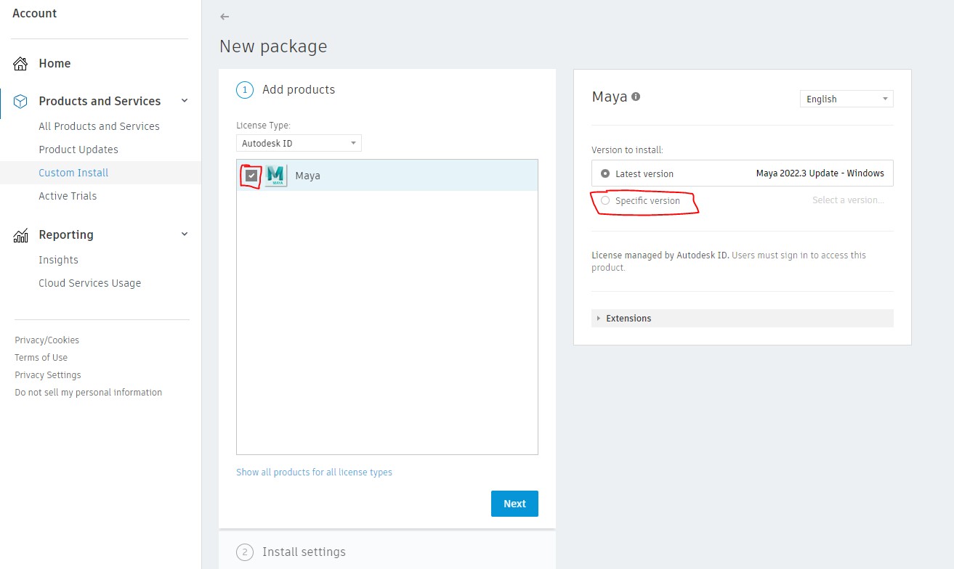Open the Select a version dropdown
The width and height of the screenshot is (954, 569).
click(848, 200)
